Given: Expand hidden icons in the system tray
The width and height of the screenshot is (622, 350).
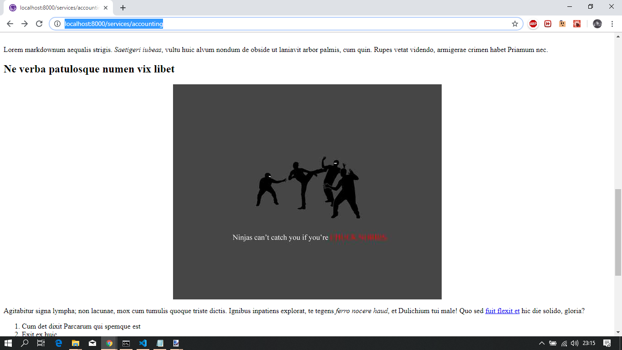Looking at the screenshot, I should coord(542,344).
